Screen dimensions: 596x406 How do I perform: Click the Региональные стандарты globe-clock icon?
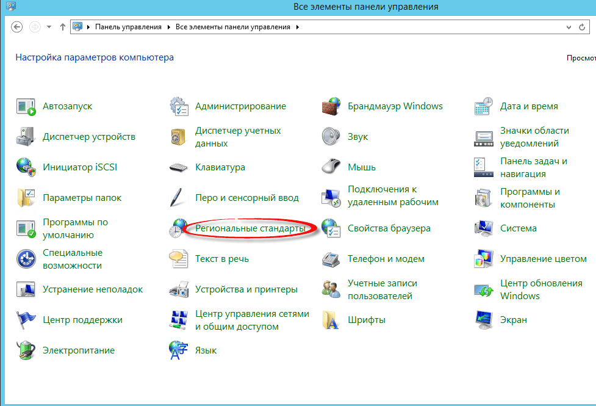point(179,228)
